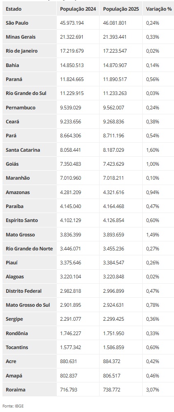Select Acre's 2024 population 880.631

pyautogui.click(x=69, y=361)
